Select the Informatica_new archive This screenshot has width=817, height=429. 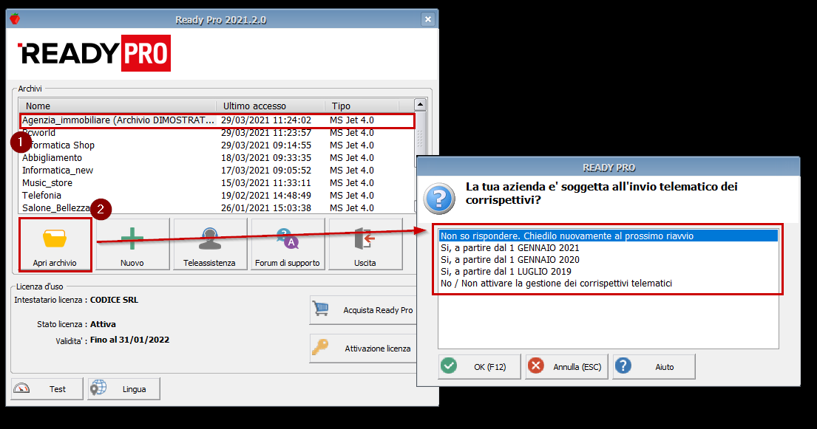[x=216, y=171]
